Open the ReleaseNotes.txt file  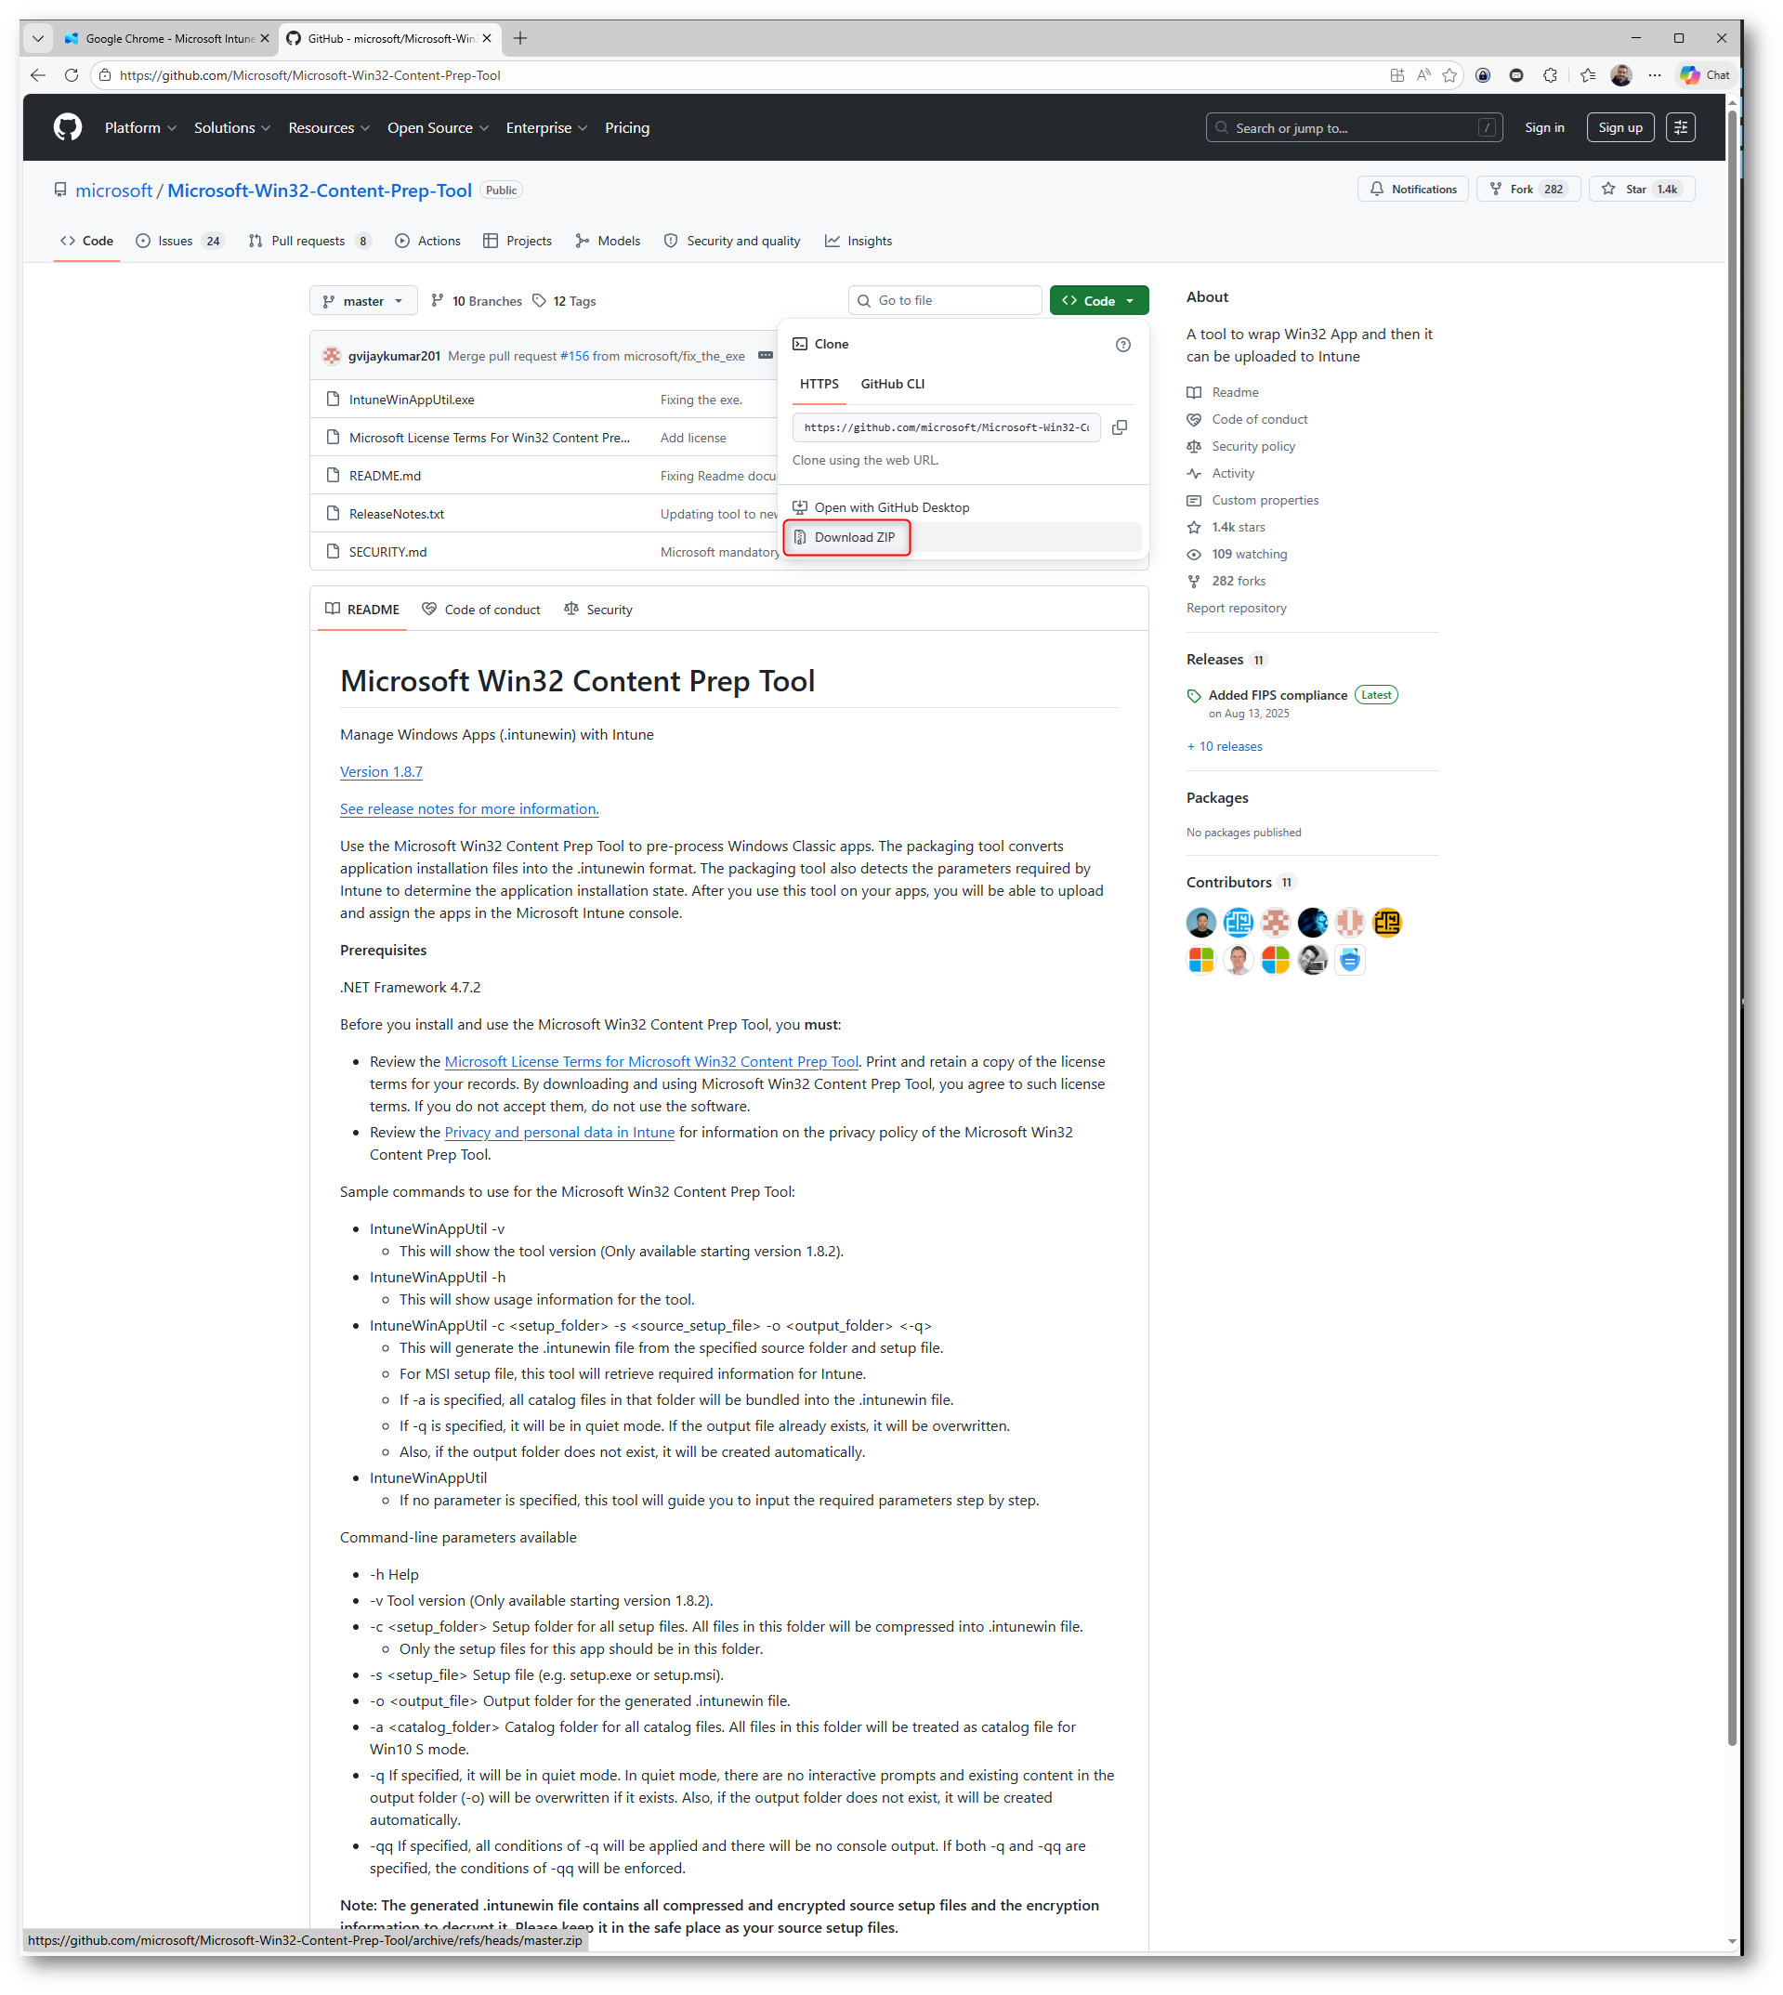click(x=397, y=514)
